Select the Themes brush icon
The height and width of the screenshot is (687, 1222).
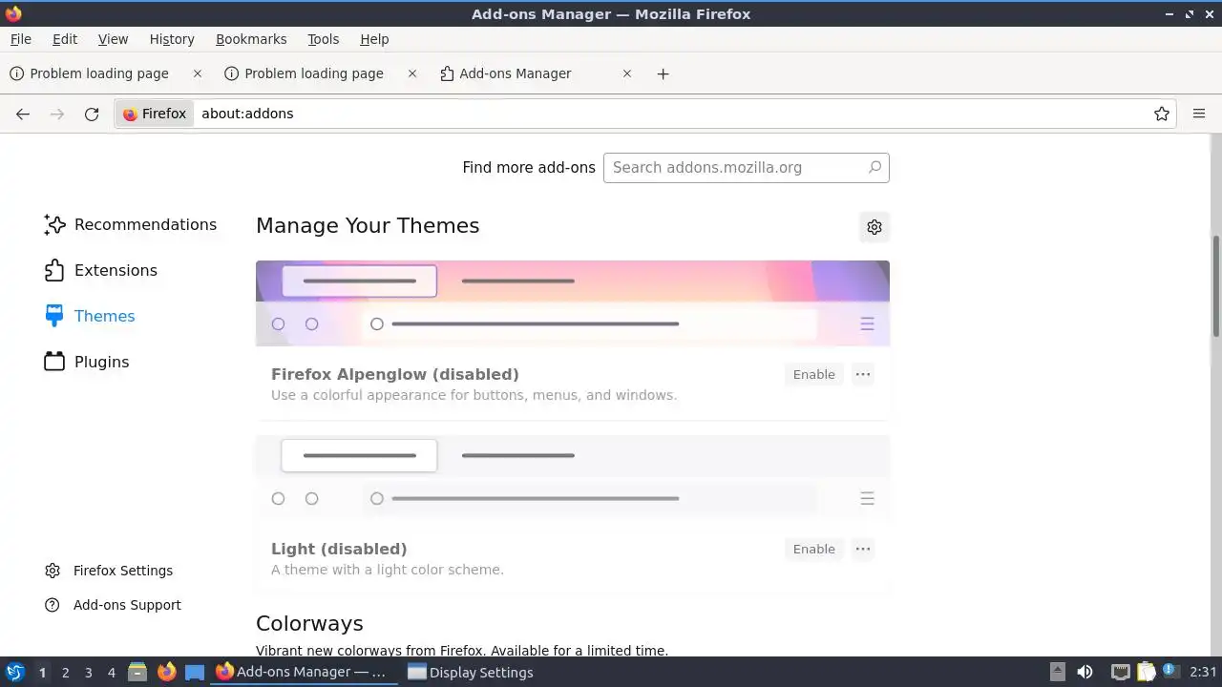pyautogui.click(x=54, y=316)
